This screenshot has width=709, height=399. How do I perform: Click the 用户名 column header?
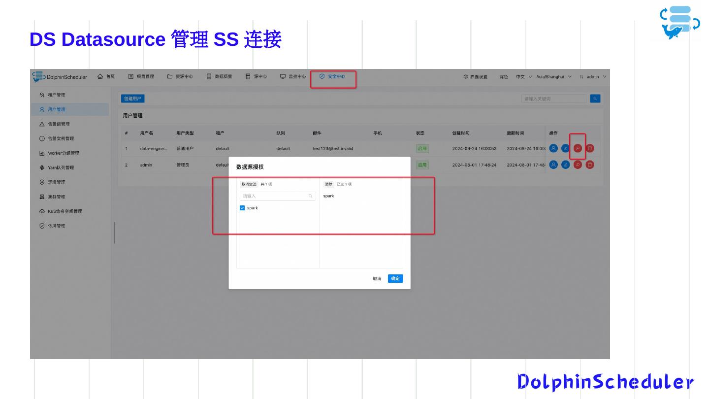pos(147,133)
